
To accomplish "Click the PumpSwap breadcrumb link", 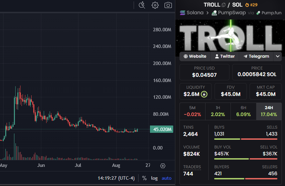I will [232, 13].
